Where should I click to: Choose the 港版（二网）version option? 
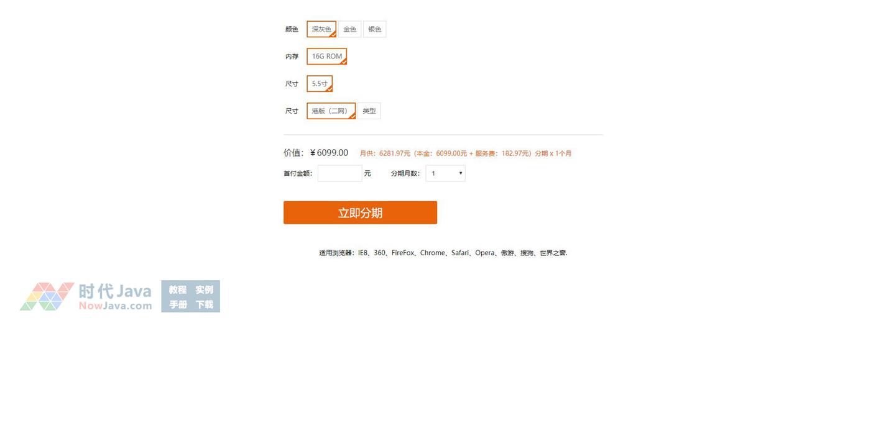point(331,111)
